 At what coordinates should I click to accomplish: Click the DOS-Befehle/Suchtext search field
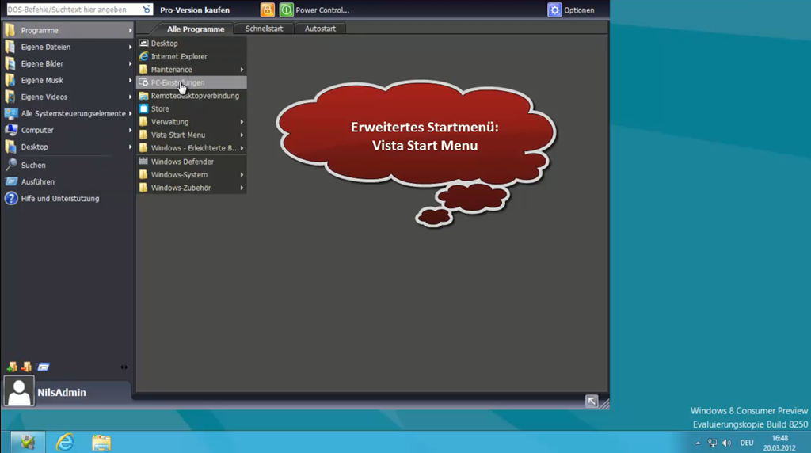(74, 10)
